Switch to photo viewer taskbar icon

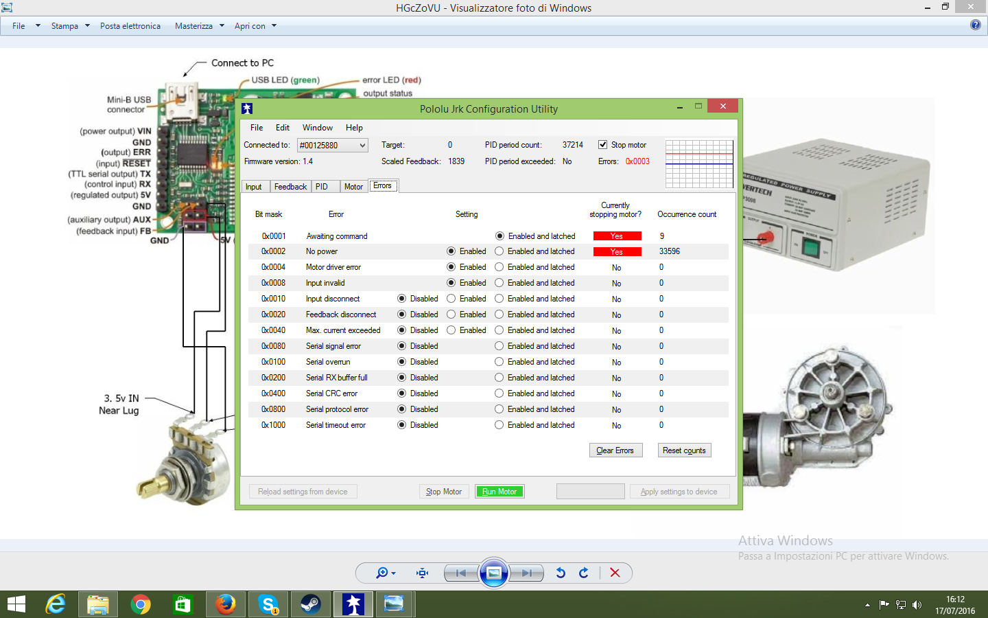coord(394,604)
